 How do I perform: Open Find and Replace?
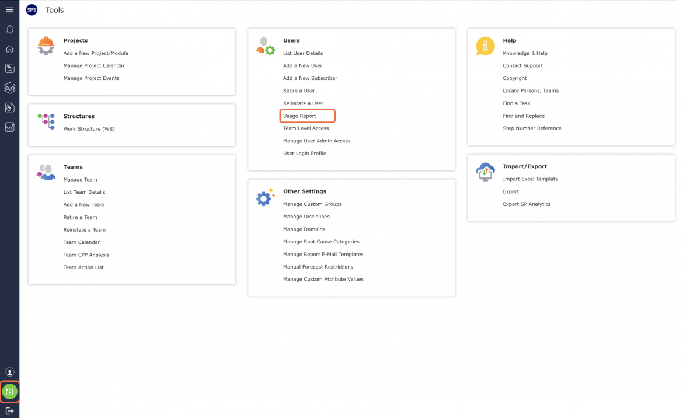524,116
